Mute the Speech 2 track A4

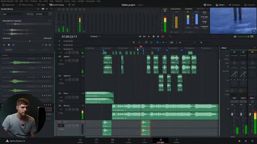[77, 80]
